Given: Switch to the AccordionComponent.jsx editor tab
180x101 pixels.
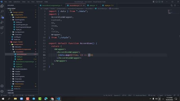Looking at the screenshot, I should pyautogui.click(x=52, y=5).
